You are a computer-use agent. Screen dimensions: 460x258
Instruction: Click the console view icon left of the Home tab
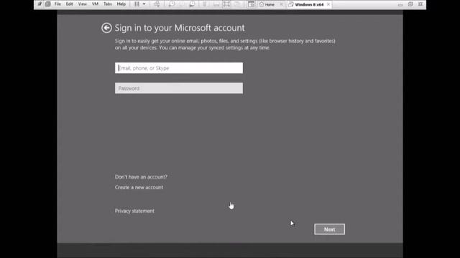[251, 4]
